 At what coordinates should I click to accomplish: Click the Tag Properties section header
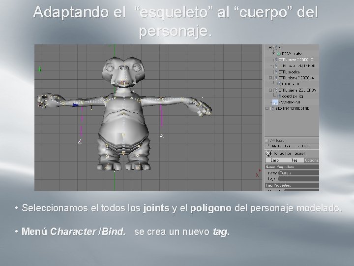(292, 185)
